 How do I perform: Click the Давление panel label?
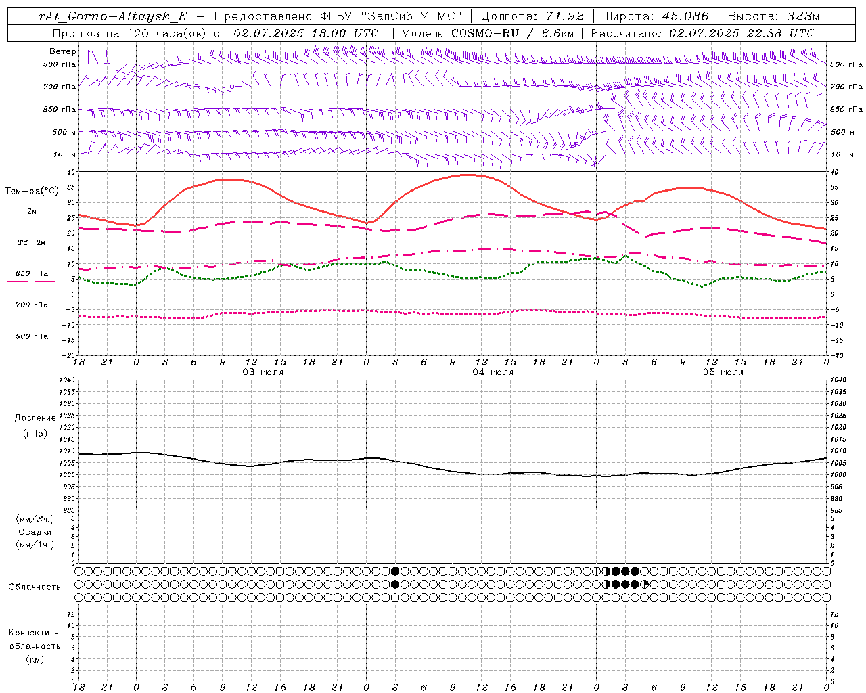tap(35, 418)
